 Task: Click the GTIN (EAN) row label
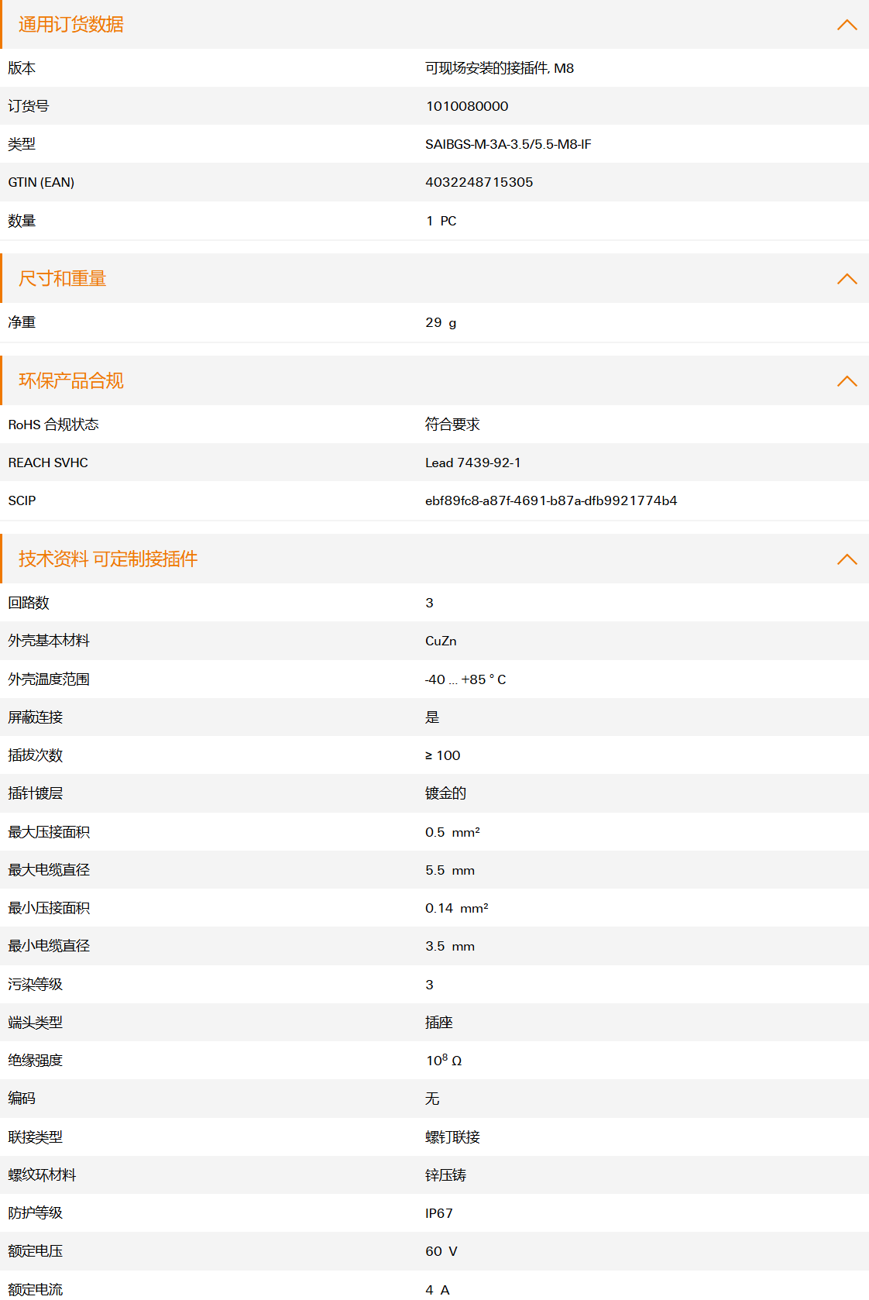pyautogui.click(x=41, y=182)
